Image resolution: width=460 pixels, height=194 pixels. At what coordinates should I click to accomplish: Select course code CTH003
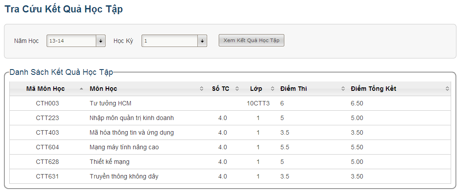click(x=47, y=103)
